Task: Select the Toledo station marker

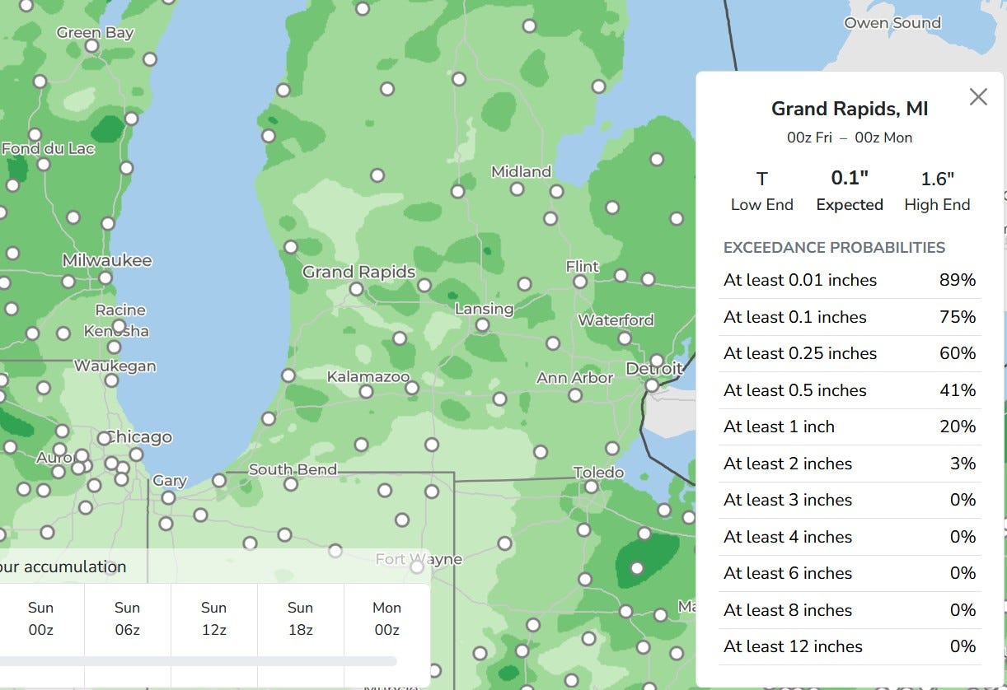Action: pyautogui.click(x=591, y=487)
